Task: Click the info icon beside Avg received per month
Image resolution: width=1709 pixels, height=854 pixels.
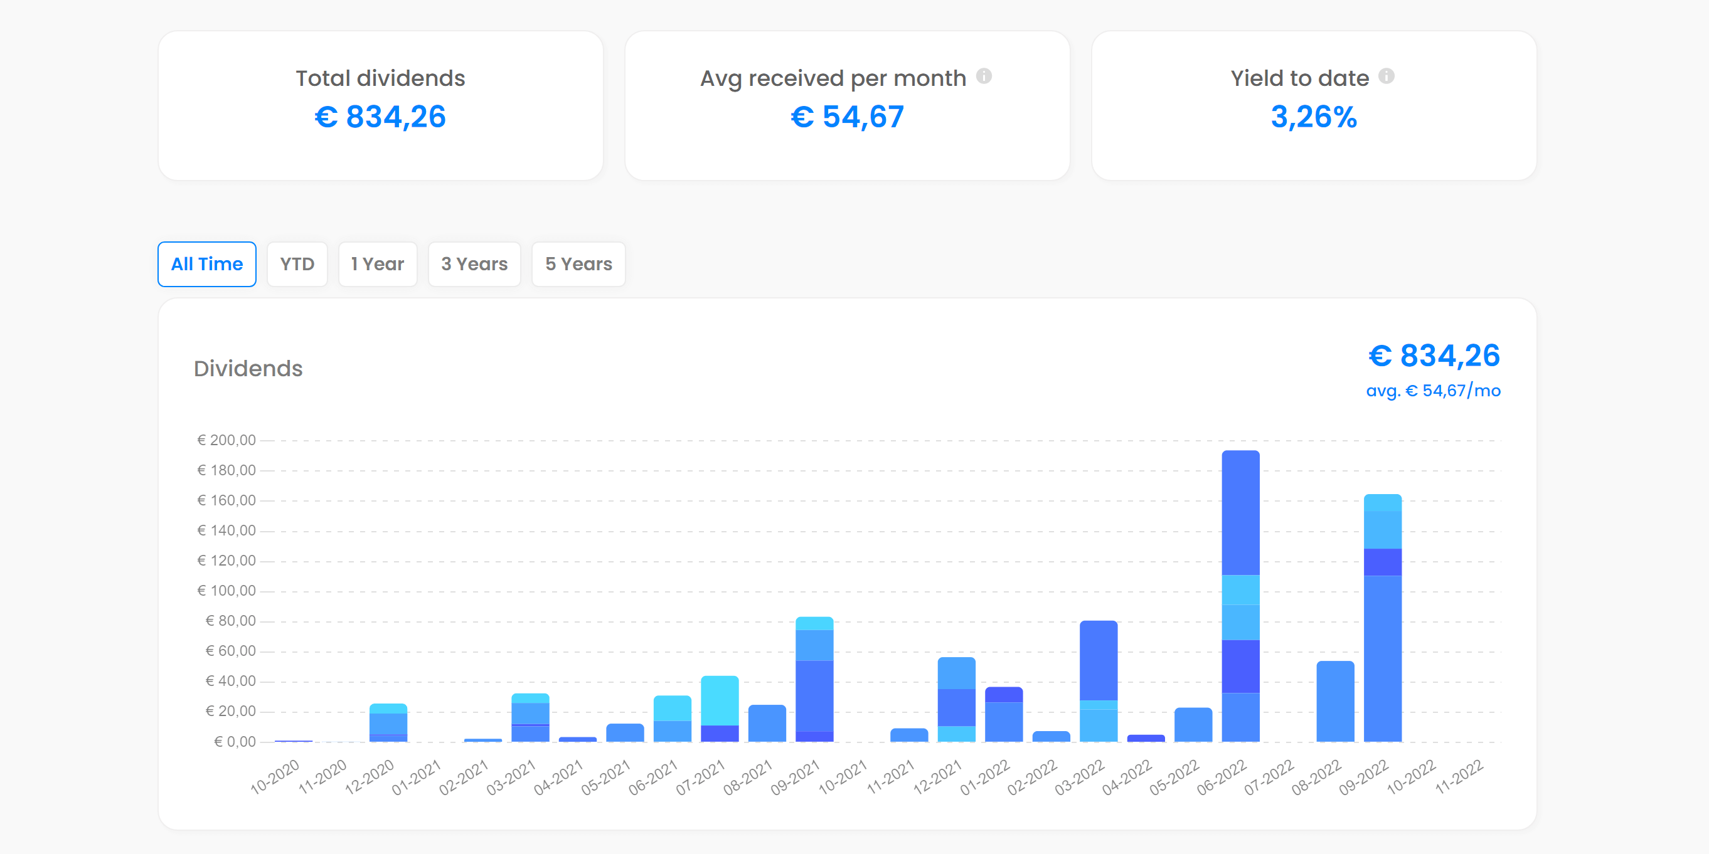Action: pos(986,76)
